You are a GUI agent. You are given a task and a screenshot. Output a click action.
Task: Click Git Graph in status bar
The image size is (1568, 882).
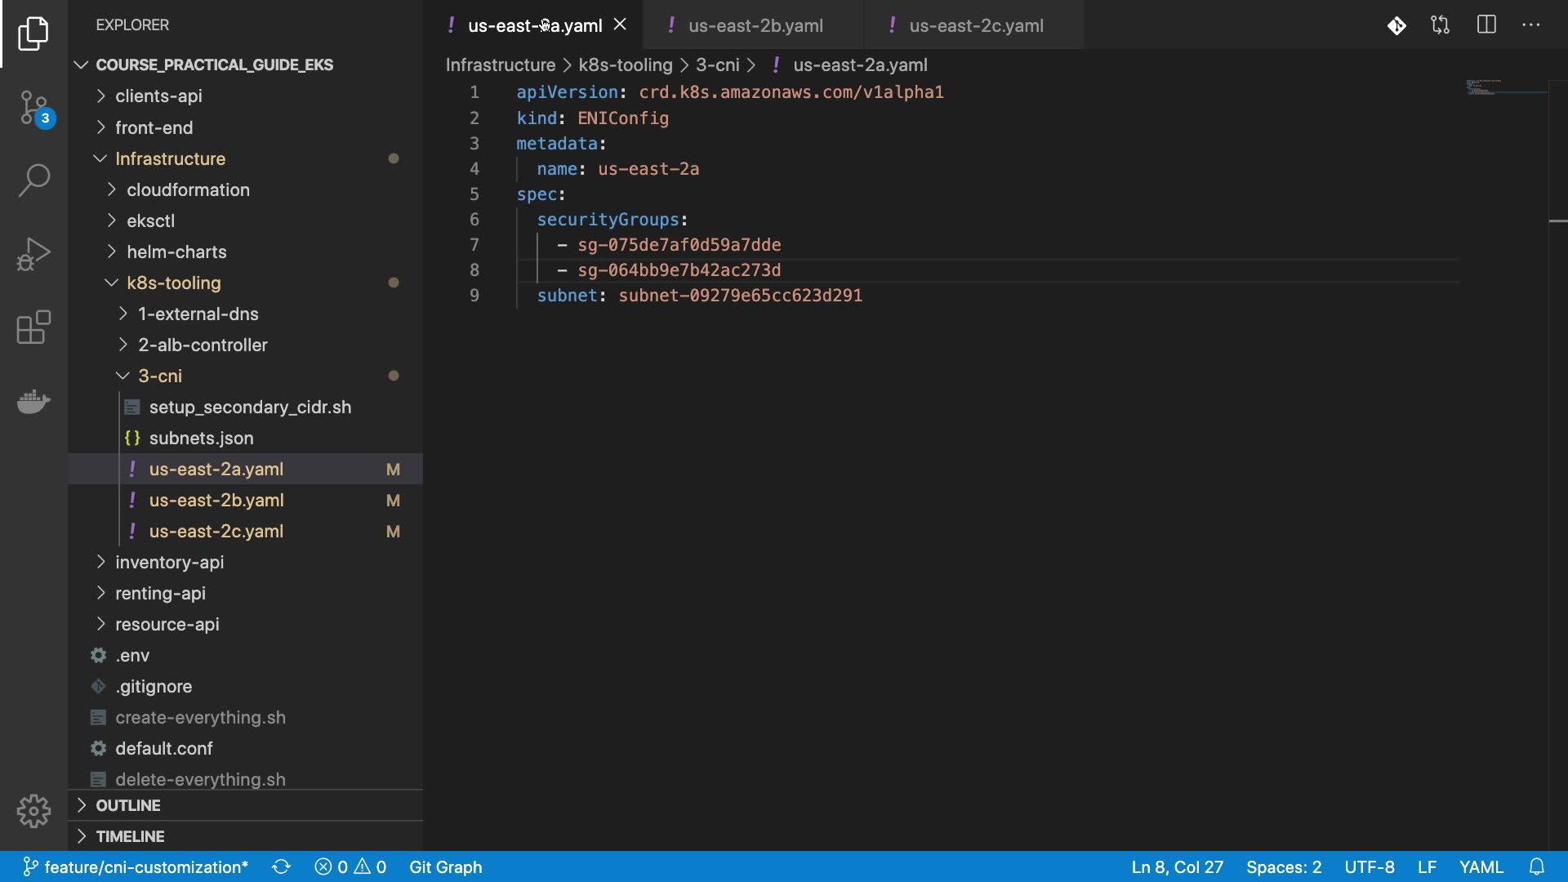pyautogui.click(x=445, y=866)
